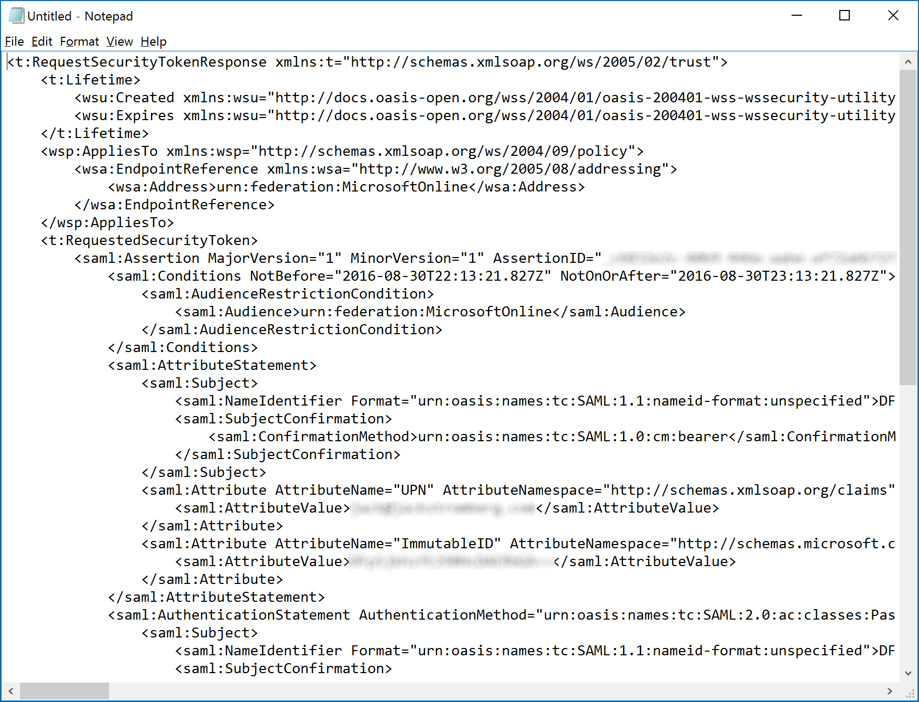Maximize the Notepad window
The image size is (919, 702).
click(x=845, y=16)
